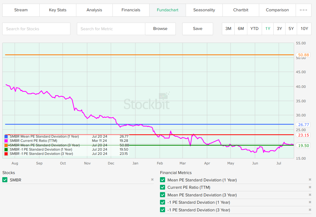Remove -1 PE Standard Deviation (1 Year) metric
Screen dimensions: 316x217
(x=310, y=202)
